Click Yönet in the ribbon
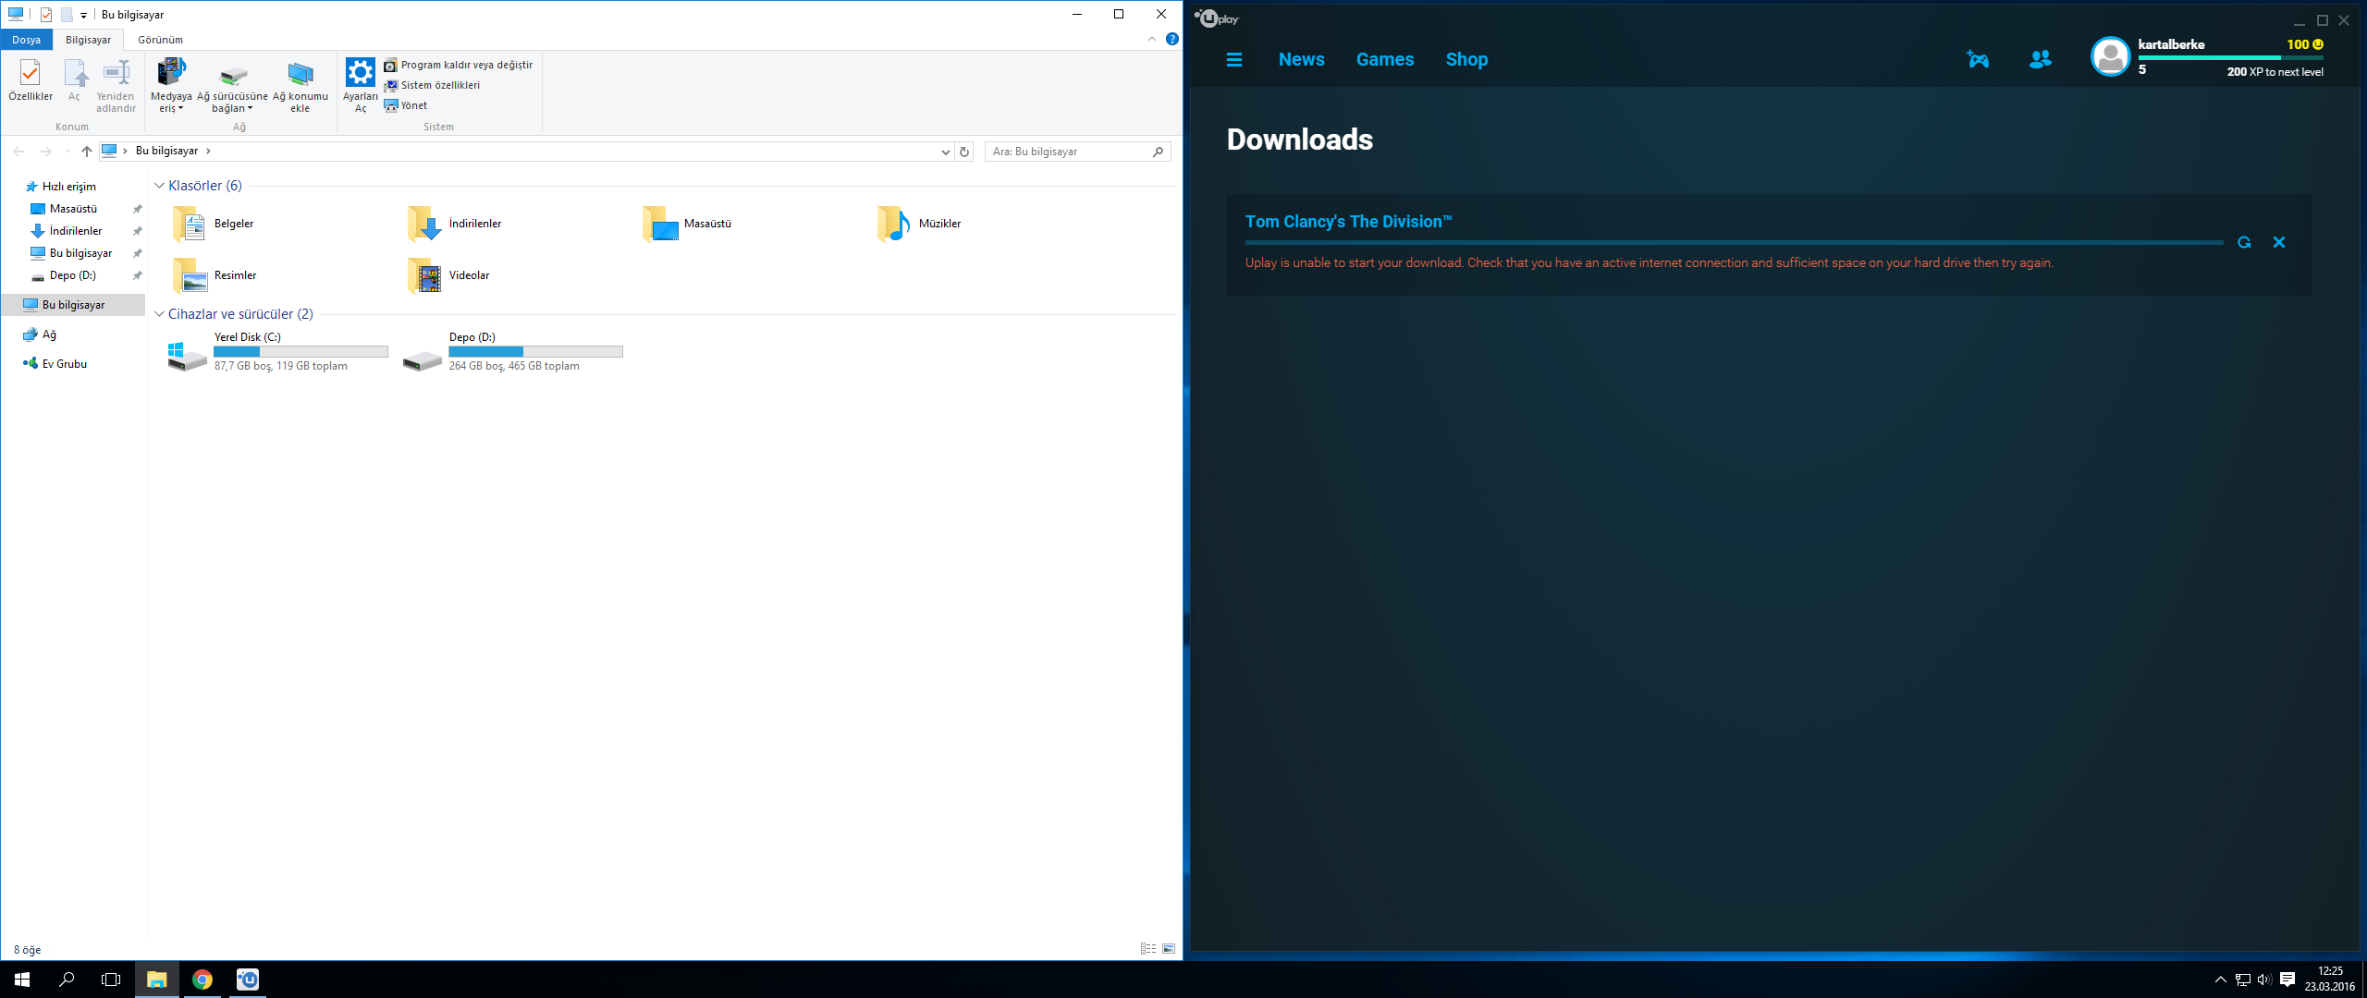 tap(406, 105)
